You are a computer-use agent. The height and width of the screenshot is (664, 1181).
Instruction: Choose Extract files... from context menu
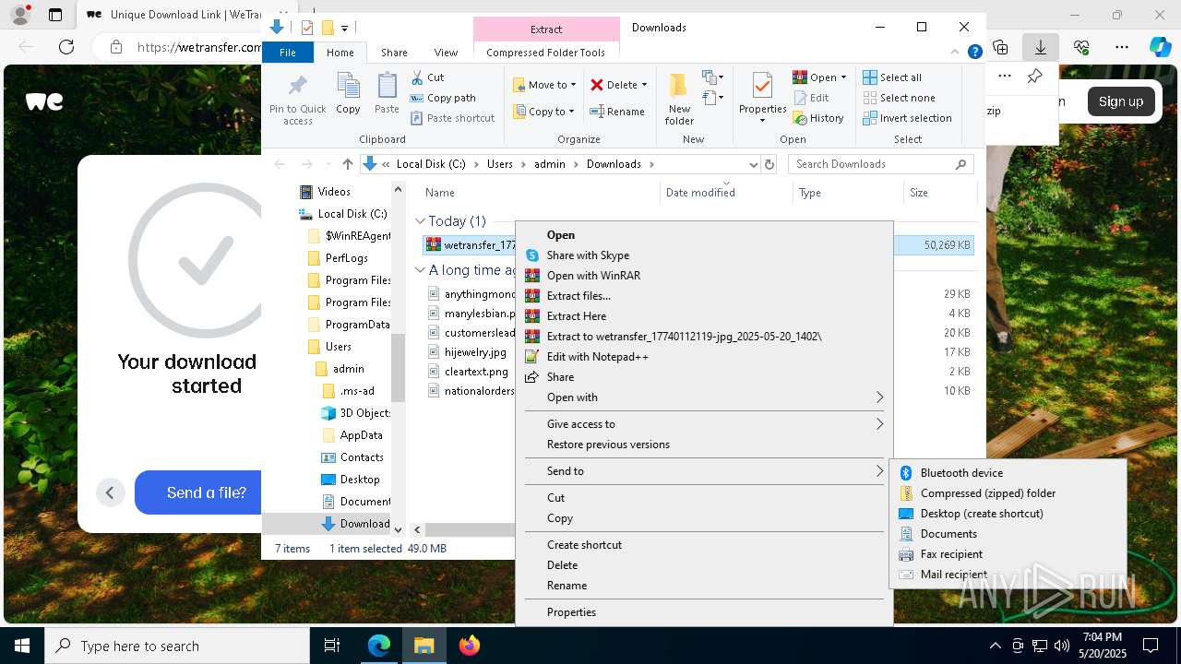tap(704, 296)
